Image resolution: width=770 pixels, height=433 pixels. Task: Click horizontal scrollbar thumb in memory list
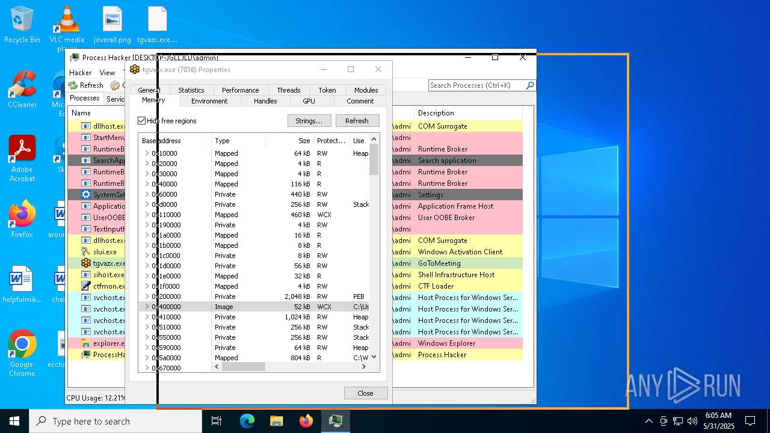(x=243, y=367)
